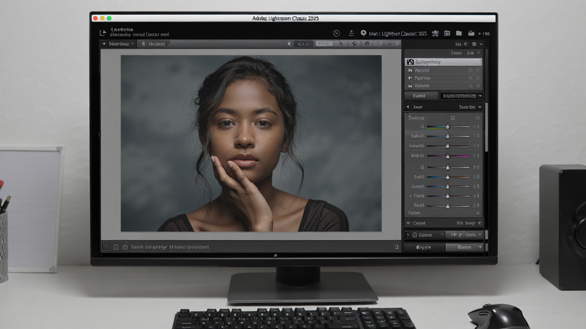Viewport: 586px width, 329px height.
Task: Star the second row in the right panel list
Action: 470,70
